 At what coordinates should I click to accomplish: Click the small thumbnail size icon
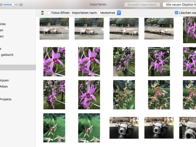click(x=1, y=5)
